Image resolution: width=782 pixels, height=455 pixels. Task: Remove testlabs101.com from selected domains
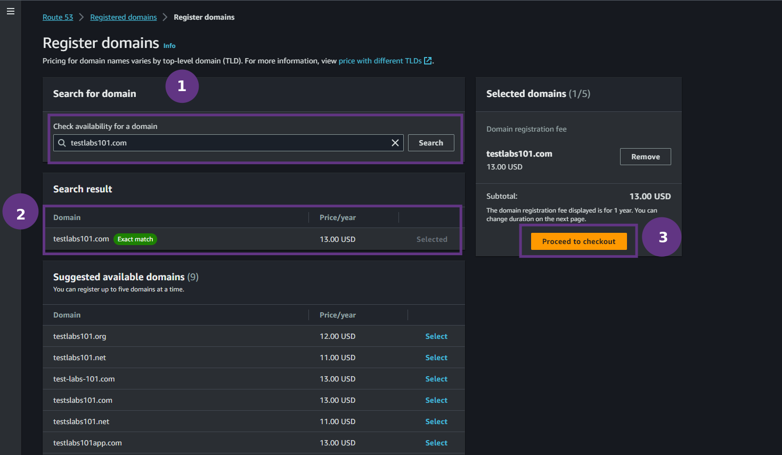click(x=645, y=156)
